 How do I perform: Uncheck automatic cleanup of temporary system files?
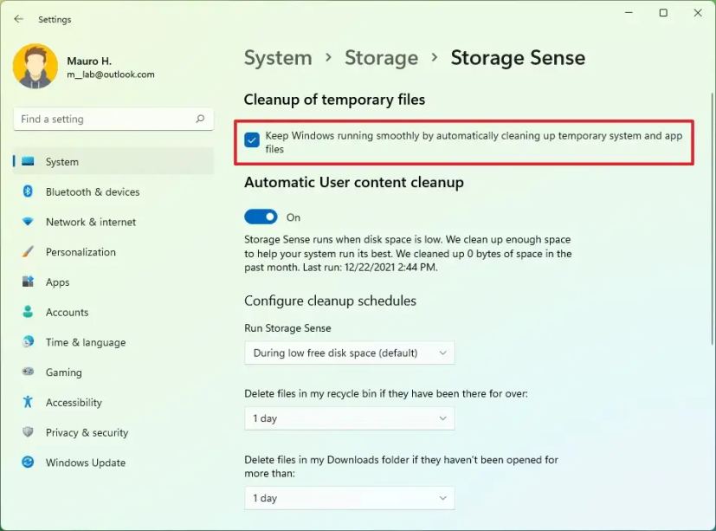253,137
